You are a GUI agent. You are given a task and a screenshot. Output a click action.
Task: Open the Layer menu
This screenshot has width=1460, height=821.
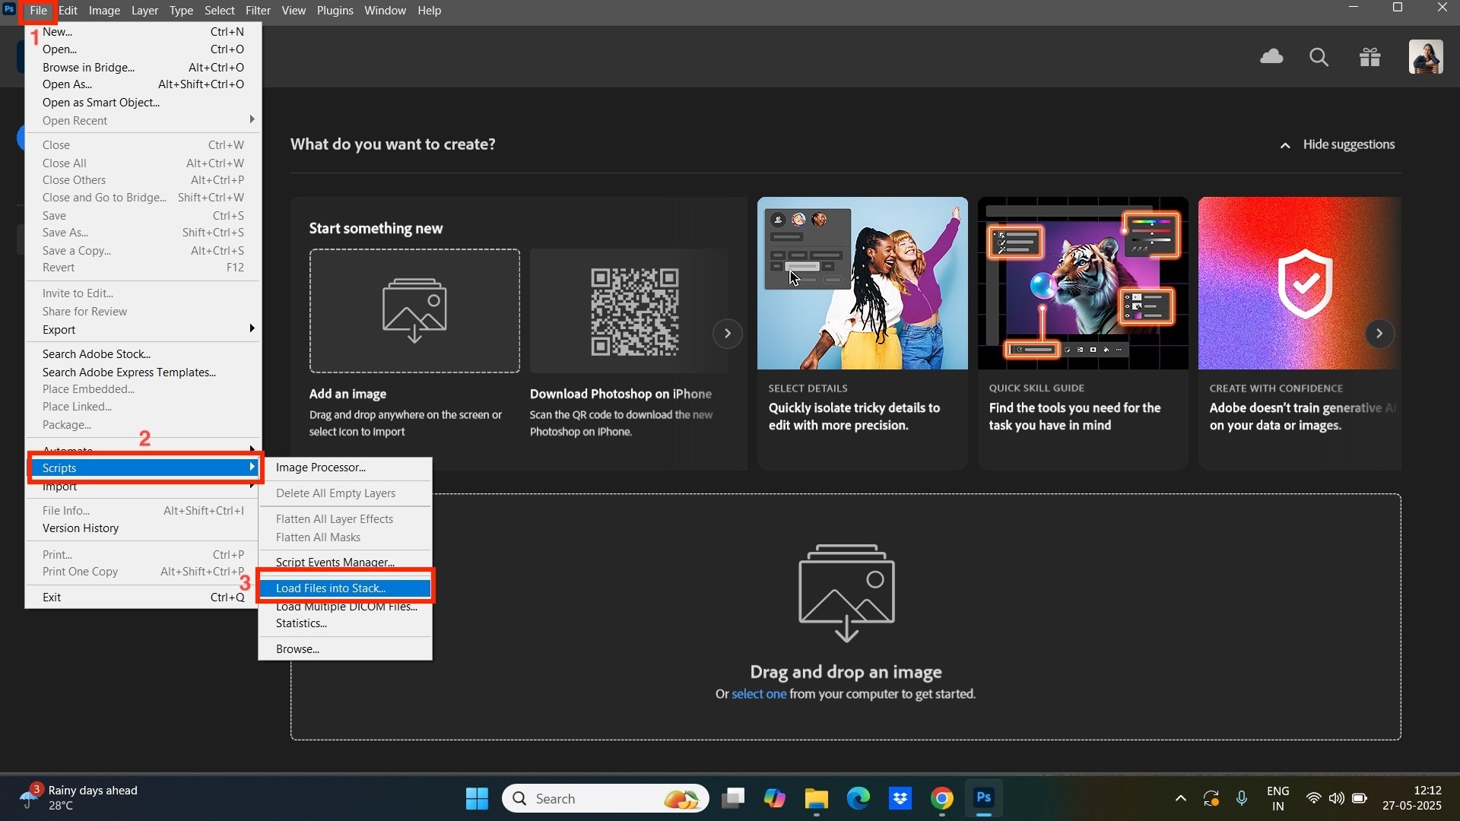tap(144, 11)
